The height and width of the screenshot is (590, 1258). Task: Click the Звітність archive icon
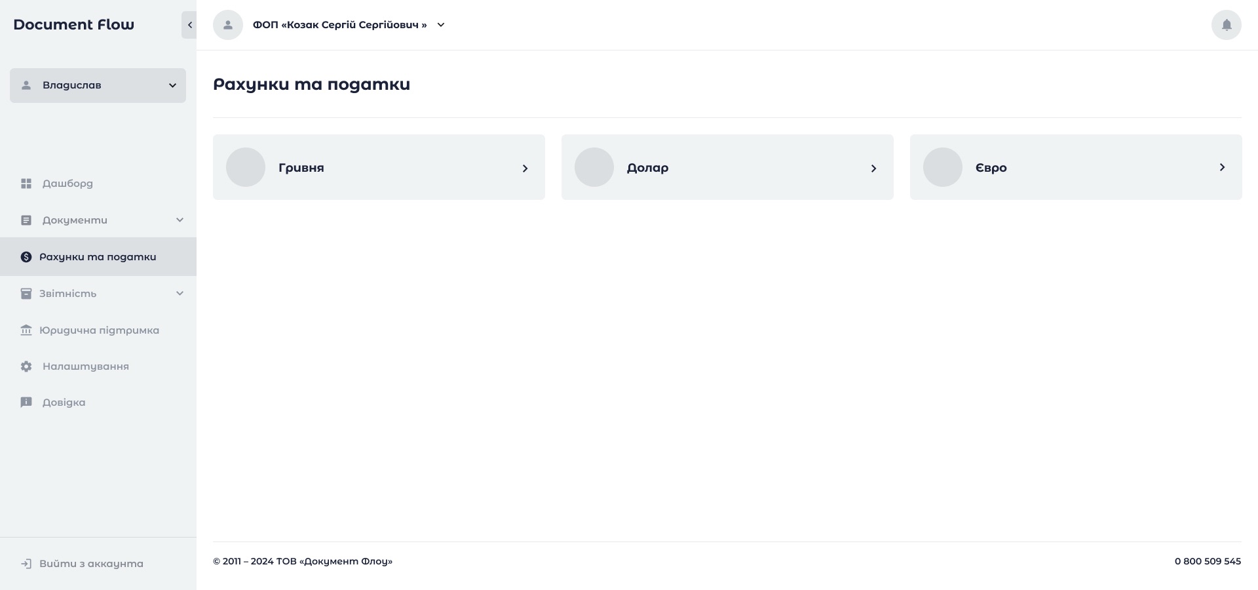pos(26,294)
